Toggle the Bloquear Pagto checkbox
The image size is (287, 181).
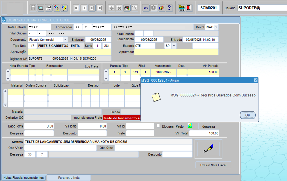coord(159,126)
